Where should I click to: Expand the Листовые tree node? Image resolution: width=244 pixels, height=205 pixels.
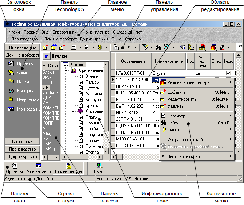point(73,111)
